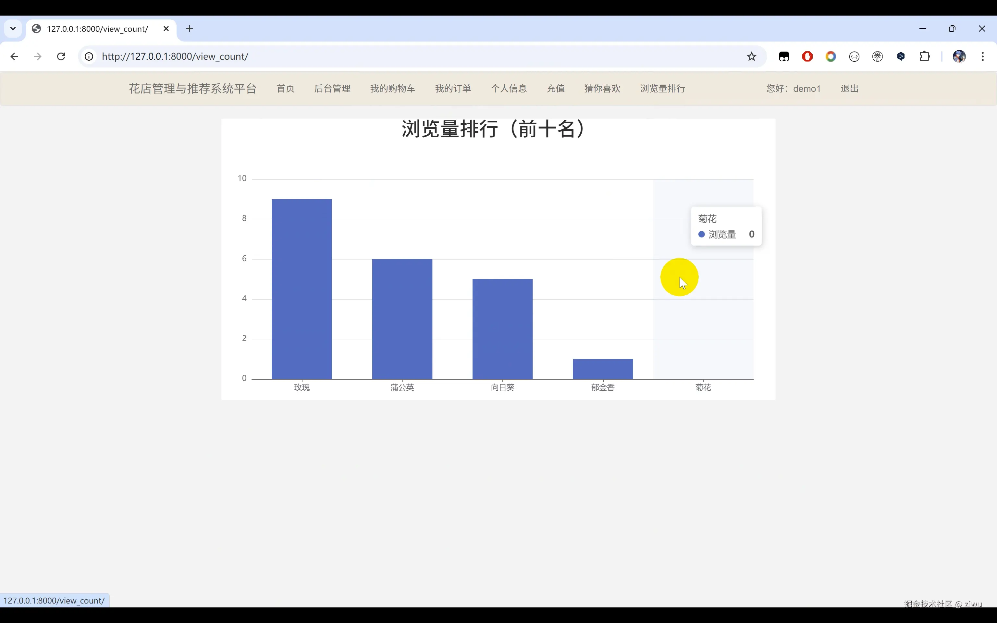997x623 pixels.
Task: Open the site information icon
Action: (x=89, y=56)
